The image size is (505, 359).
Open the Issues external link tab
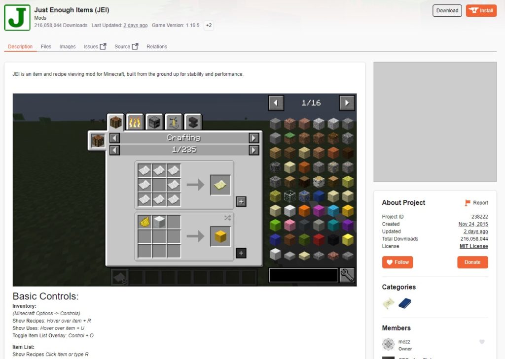pyautogui.click(x=95, y=47)
